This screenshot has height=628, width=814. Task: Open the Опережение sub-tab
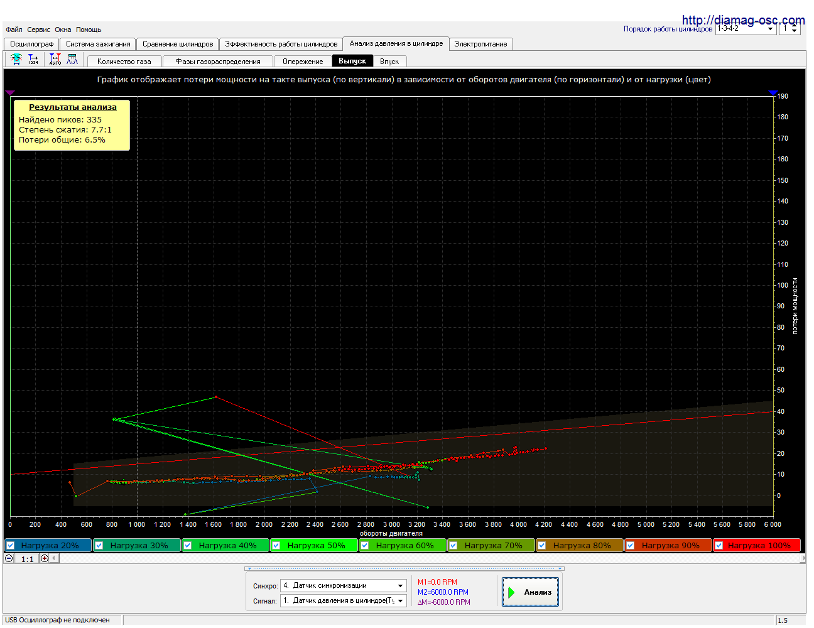tap(303, 62)
